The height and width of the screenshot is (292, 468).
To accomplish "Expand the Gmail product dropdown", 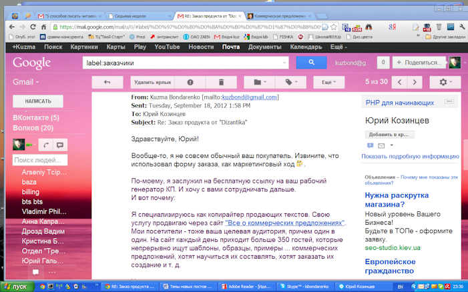I will point(25,82).
